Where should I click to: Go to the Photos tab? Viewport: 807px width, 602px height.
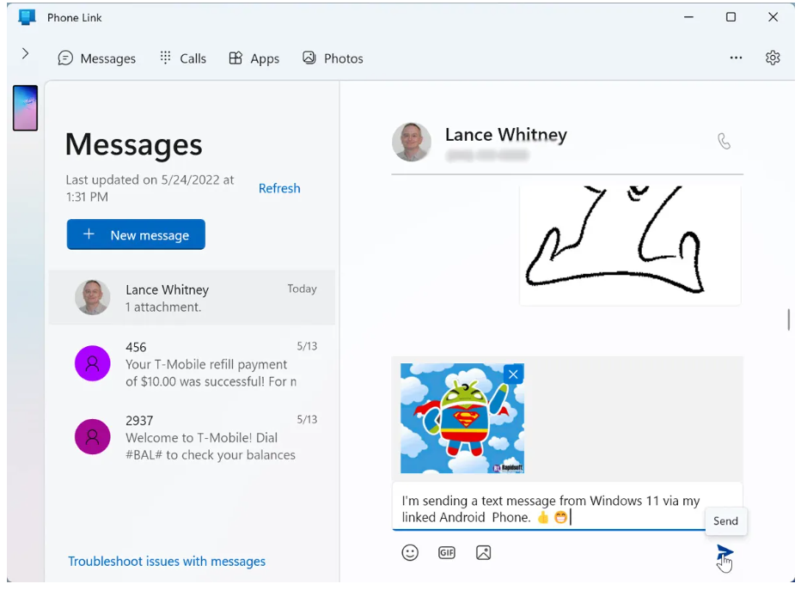pyautogui.click(x=333, y=58)
